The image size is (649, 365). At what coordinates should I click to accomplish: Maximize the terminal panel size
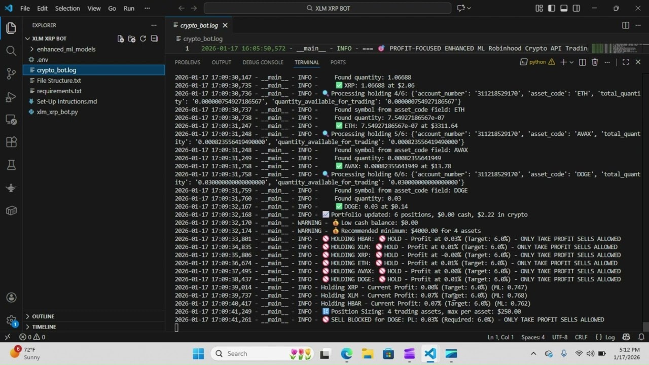626,62
